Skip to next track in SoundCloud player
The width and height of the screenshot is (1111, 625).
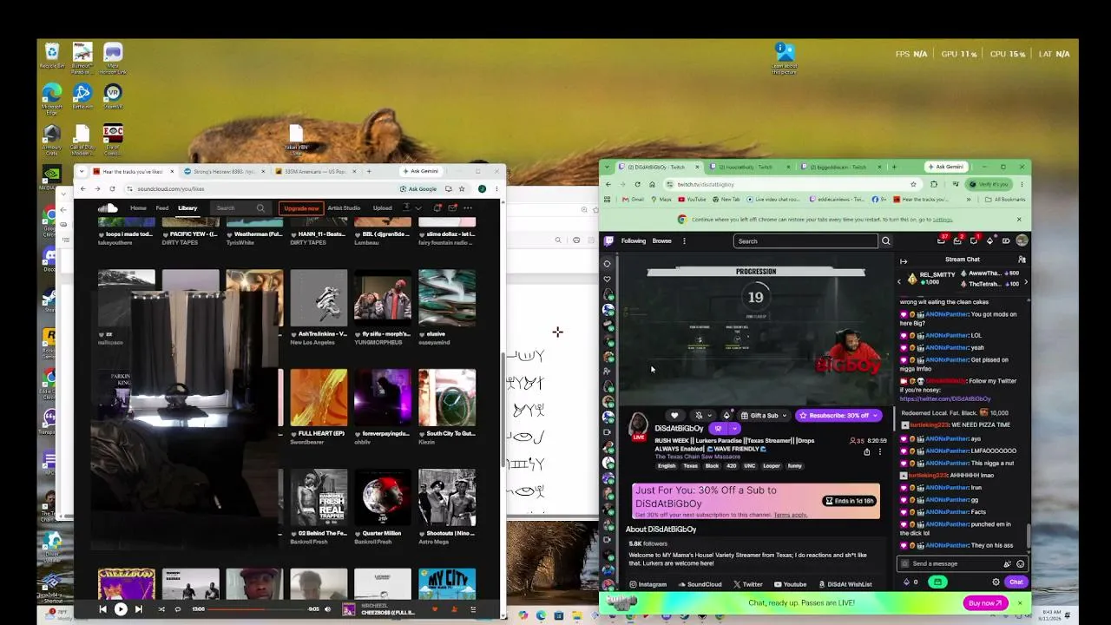click(138, 609)
